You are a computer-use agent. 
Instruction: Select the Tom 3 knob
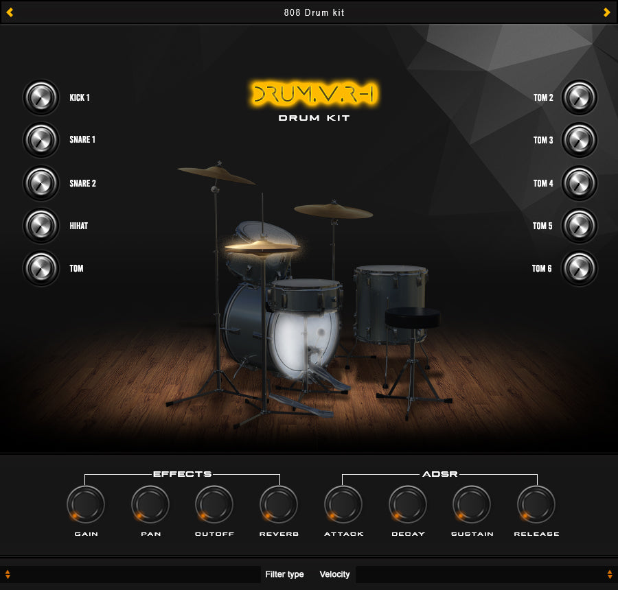coord(580,140)
